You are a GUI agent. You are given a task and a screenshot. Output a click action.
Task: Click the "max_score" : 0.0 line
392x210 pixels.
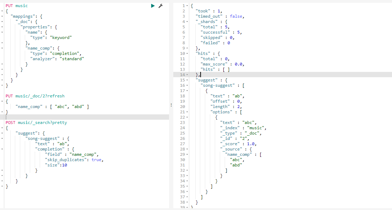223,64
